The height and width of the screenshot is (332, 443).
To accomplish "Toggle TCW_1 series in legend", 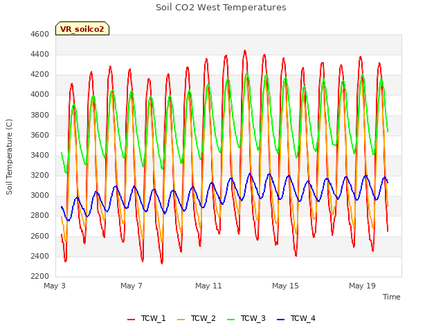I will coord(147,318).
